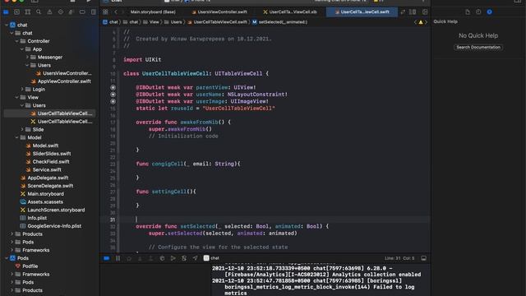Toggle breakpoints activation in debug bar

(x=106, y=258)
